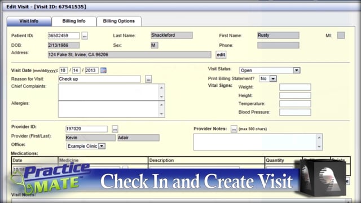361x203 pixels.
Task: Click the visit date month field
Action: [x=64, y=70]
